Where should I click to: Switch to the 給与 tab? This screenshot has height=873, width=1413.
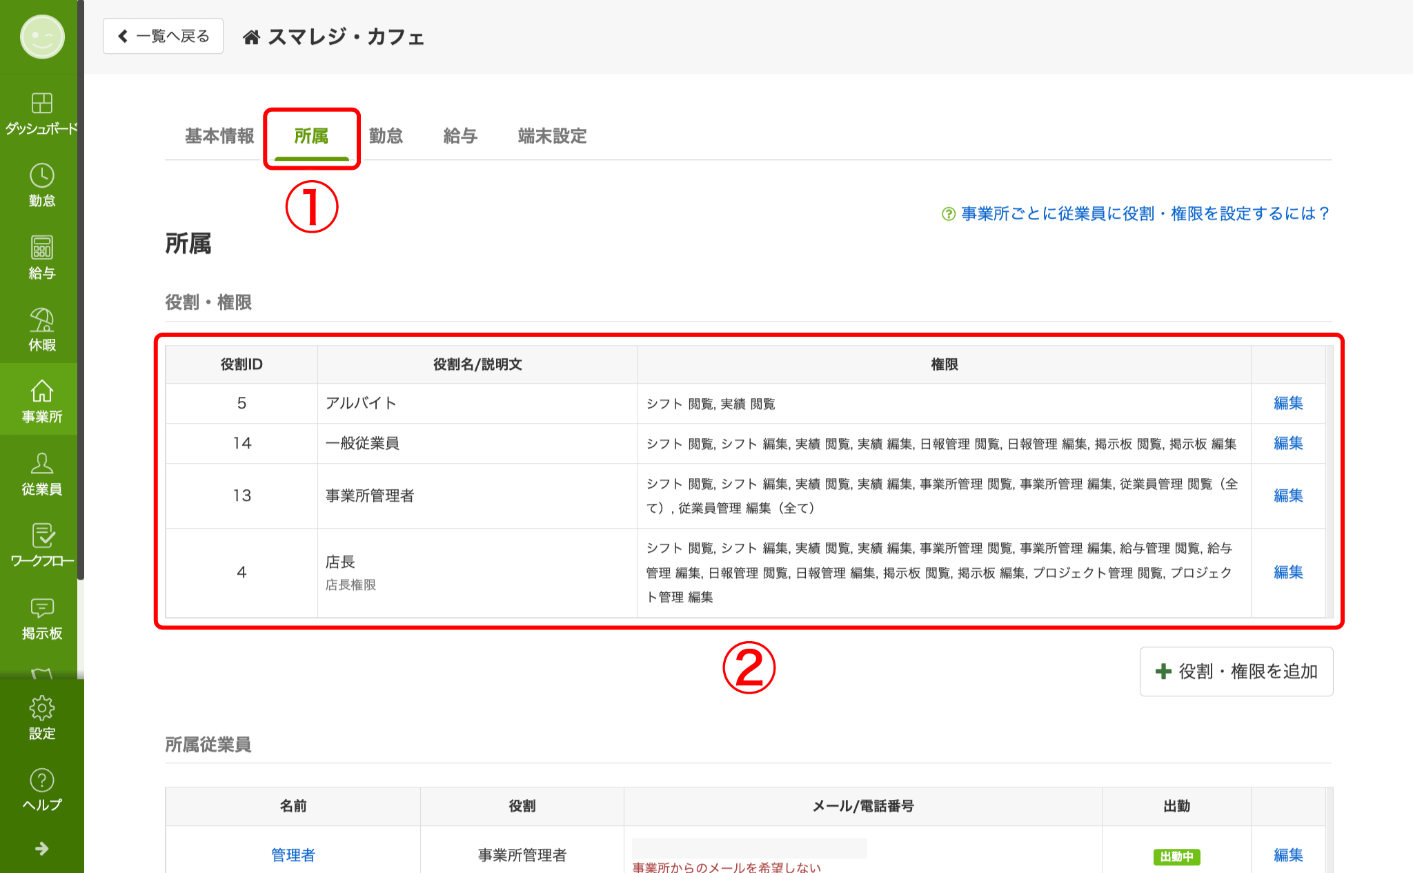(460, 136)
